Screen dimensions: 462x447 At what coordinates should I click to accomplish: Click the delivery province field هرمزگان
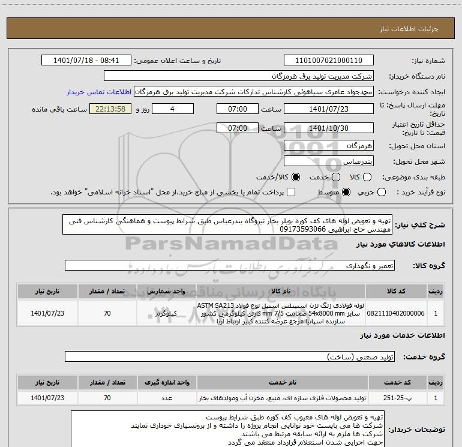pos(329,146)
